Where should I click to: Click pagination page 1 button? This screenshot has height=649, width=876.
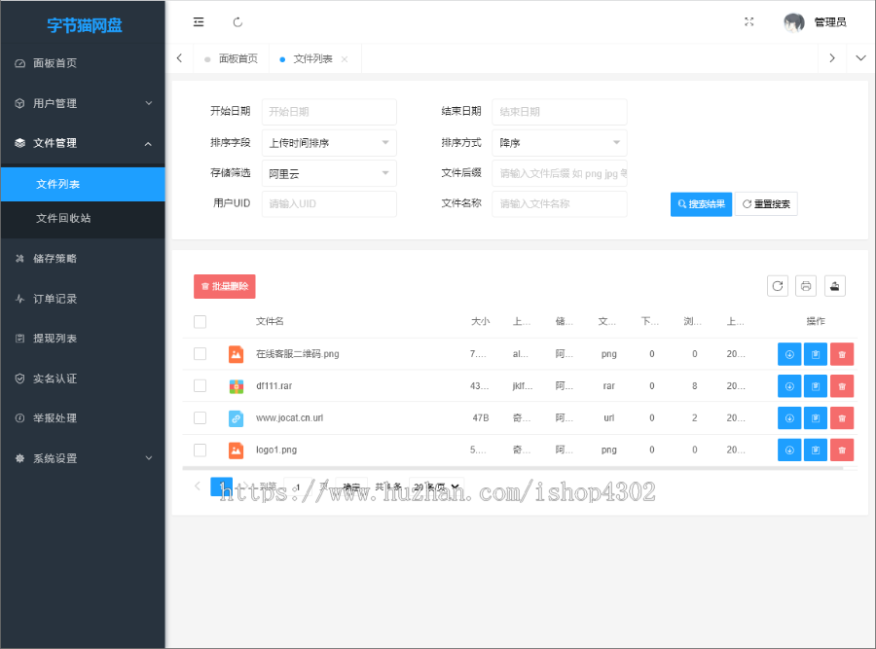click(221, 487)
